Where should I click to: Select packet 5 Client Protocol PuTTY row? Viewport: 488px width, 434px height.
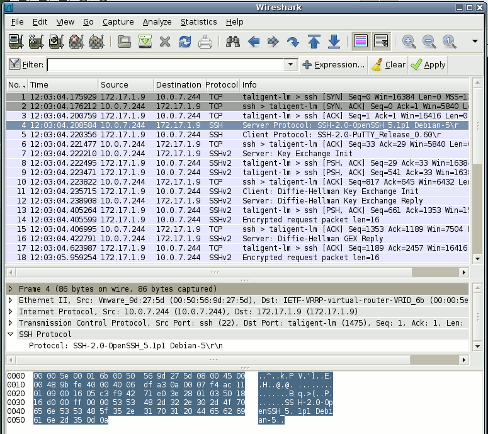pyautogui.click(x=237, y=135)
